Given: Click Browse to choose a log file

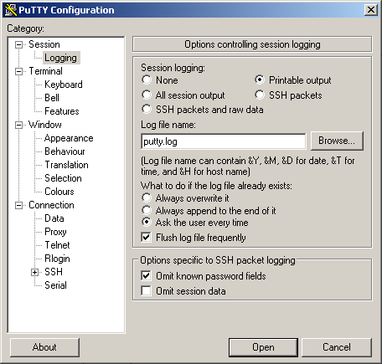Looking at the screenshot, I should (x=337, y=141).
